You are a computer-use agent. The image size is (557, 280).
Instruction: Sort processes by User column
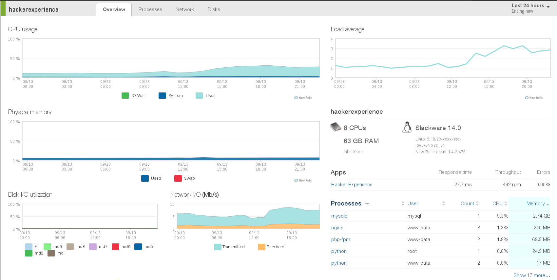click(x=413, y=204)
